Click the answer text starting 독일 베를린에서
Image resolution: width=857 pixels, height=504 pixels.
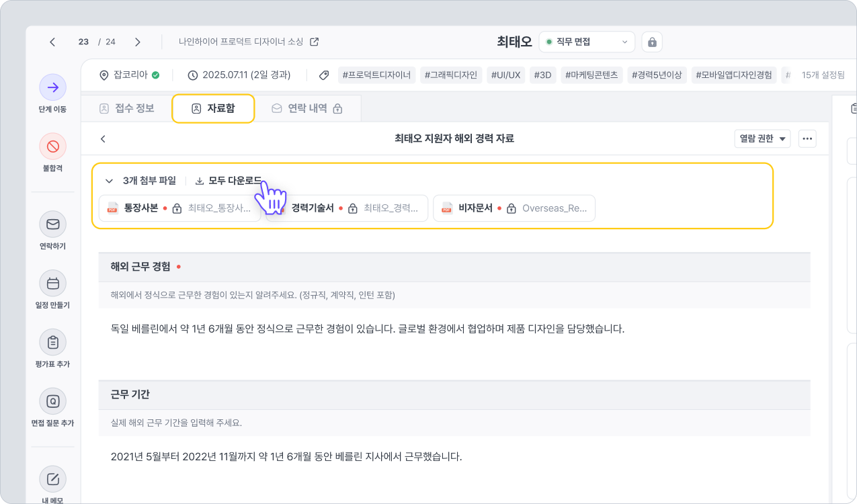368,329
